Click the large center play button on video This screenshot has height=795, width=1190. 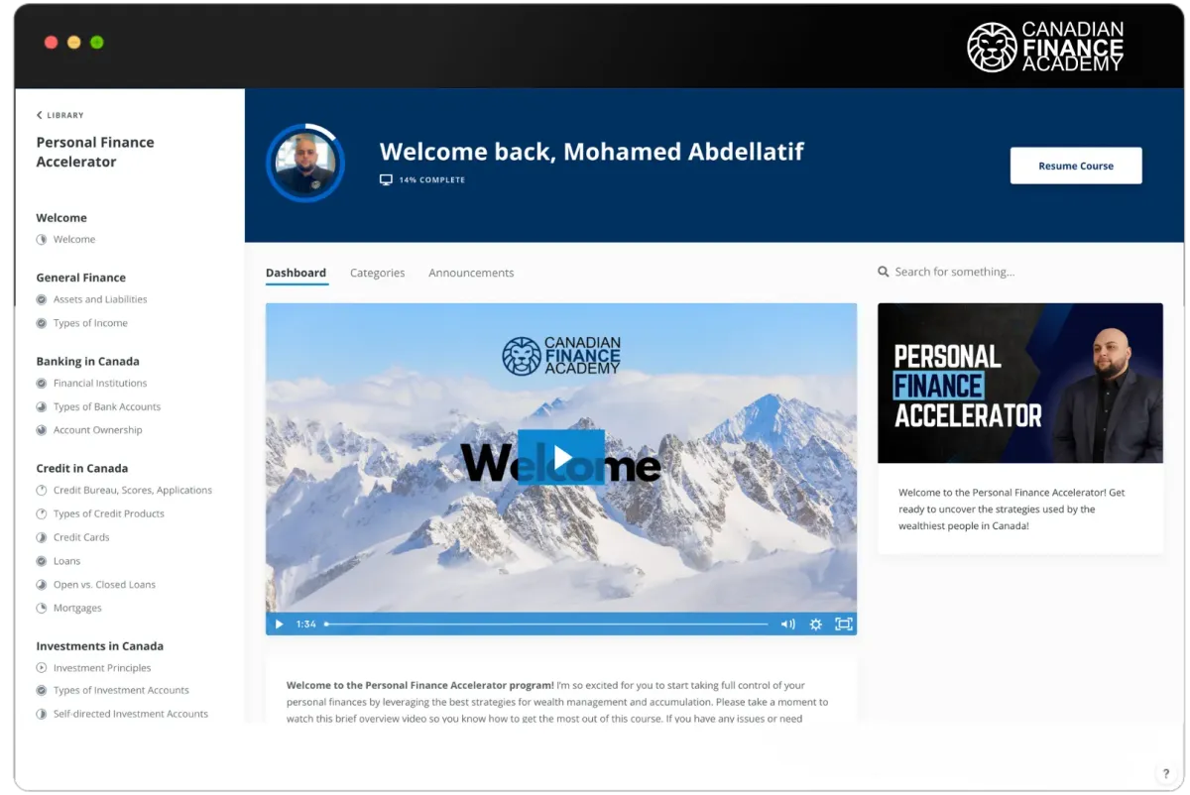(561, 458)
